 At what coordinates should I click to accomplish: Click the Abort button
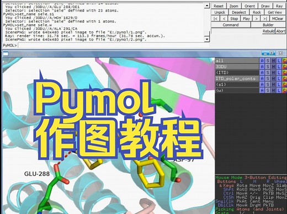[280, 31]
